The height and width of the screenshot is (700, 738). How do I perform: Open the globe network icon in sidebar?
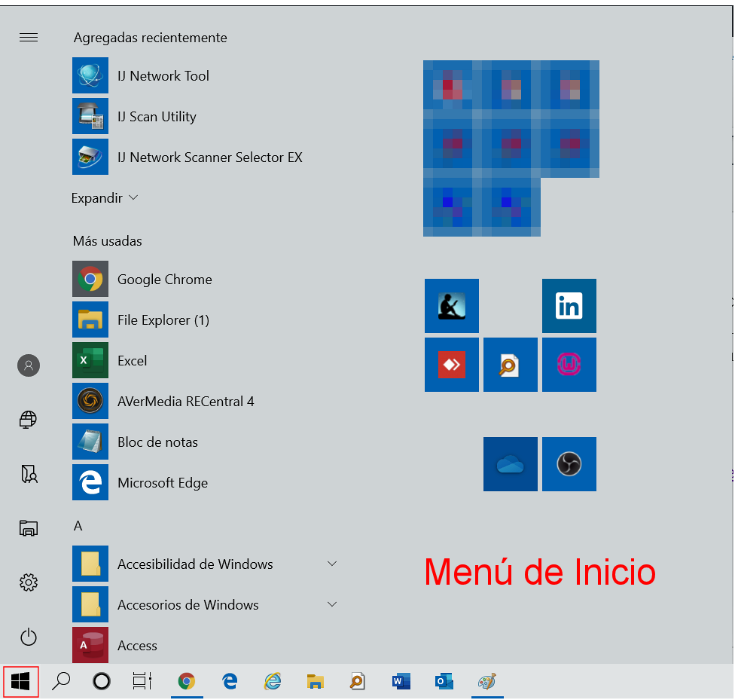tap(29, 419)
